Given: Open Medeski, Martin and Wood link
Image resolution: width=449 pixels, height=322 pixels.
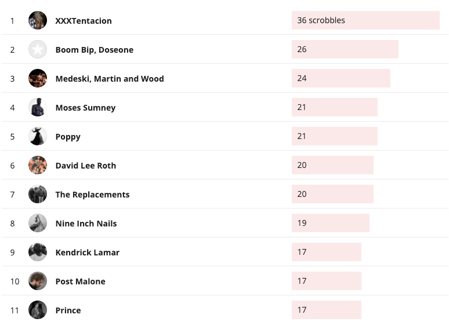Looking at the screenshot, I should pos(110,79).
